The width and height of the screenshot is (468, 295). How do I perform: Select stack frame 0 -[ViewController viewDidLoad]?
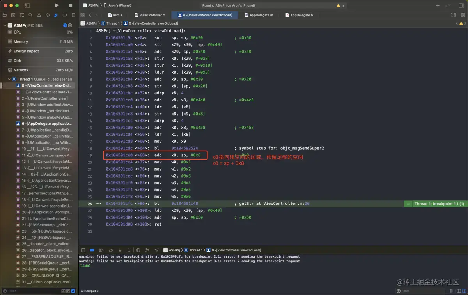pyautogui.click(x=39, y=85)
